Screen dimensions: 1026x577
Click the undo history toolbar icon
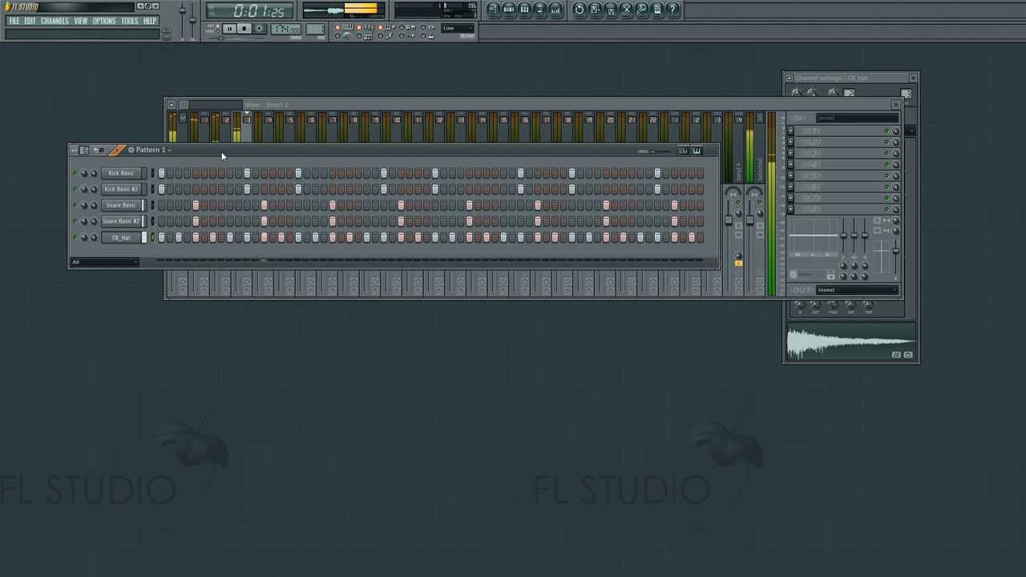[x=580, y=10]
